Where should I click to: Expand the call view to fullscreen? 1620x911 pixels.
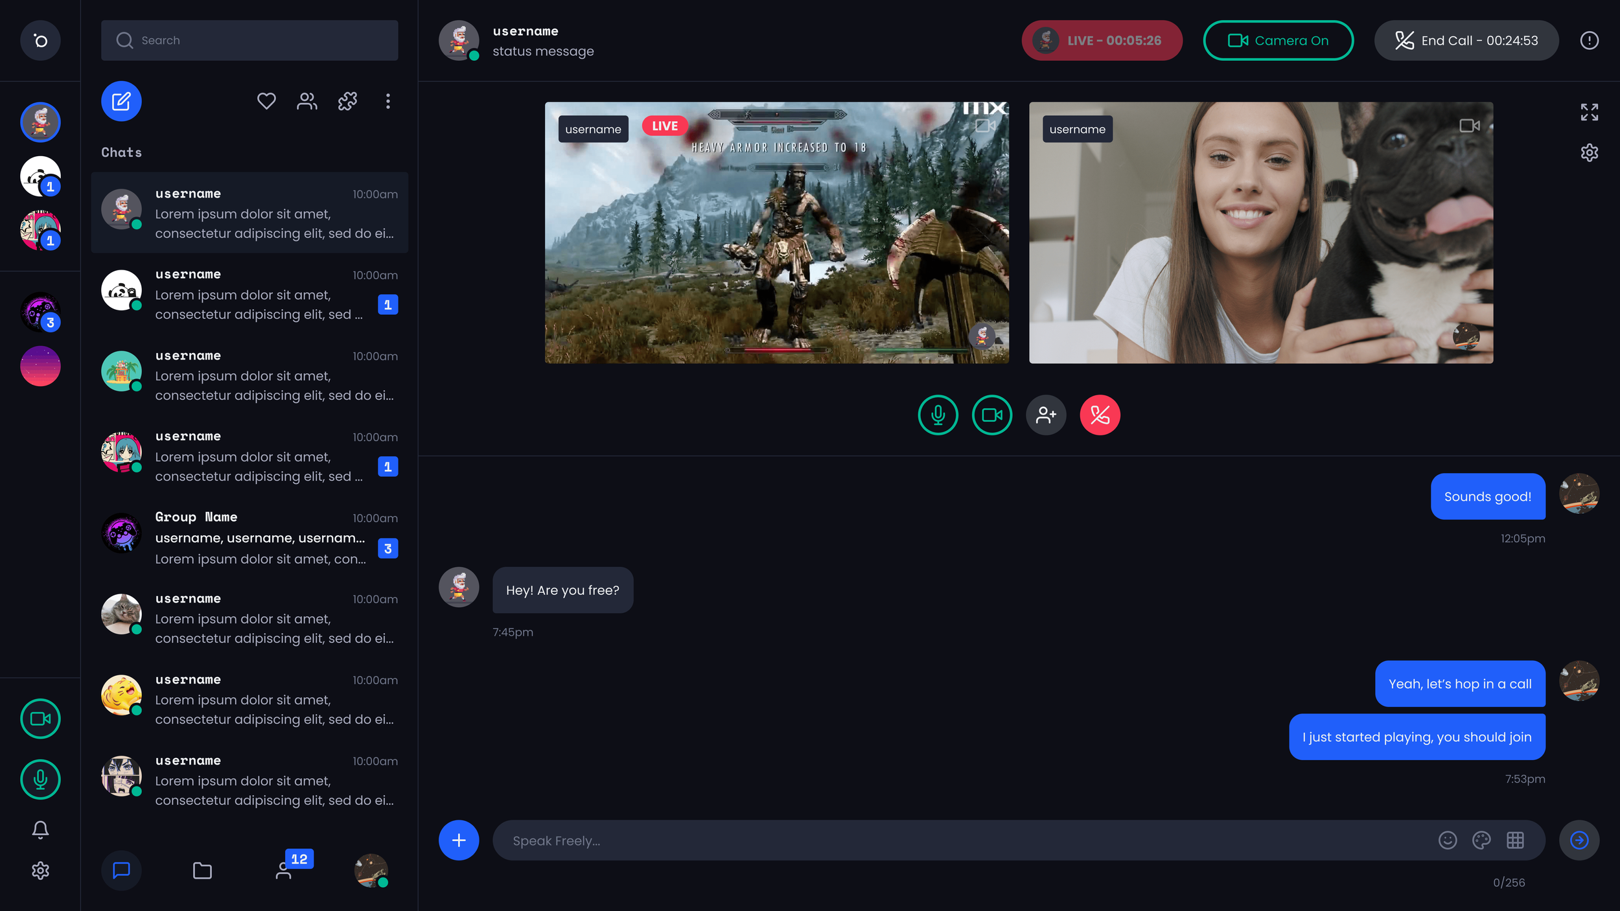pos(1590,111)
